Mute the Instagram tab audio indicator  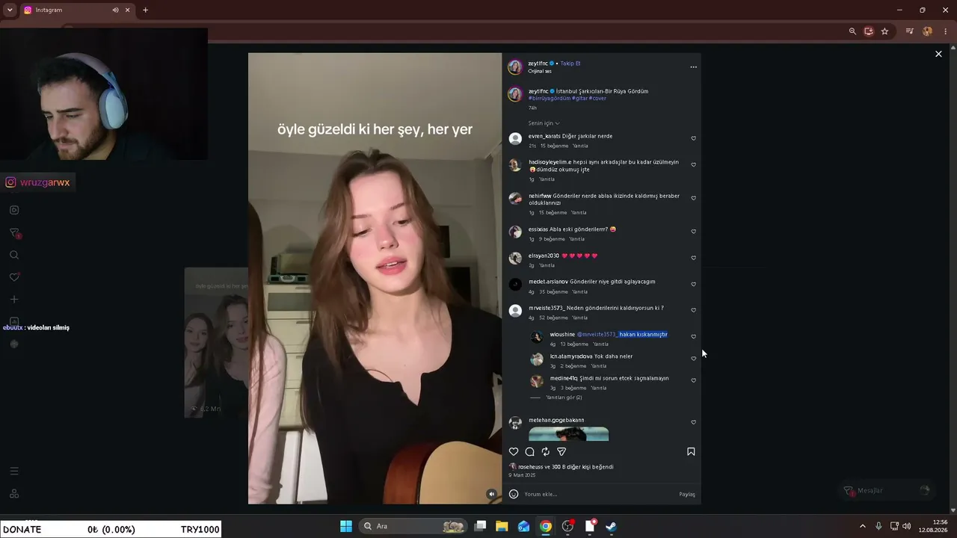tap(115, 10)
